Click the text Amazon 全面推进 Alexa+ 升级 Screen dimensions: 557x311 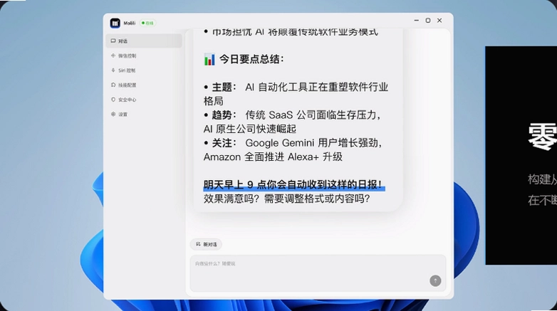coord(273,157)
